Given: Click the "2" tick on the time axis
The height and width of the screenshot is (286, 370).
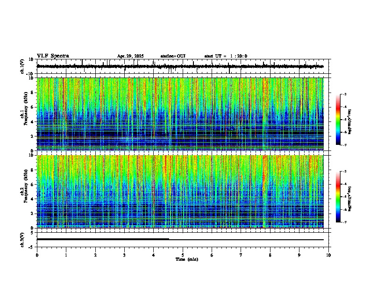Looking at the screenshot, I should point(95,255).
